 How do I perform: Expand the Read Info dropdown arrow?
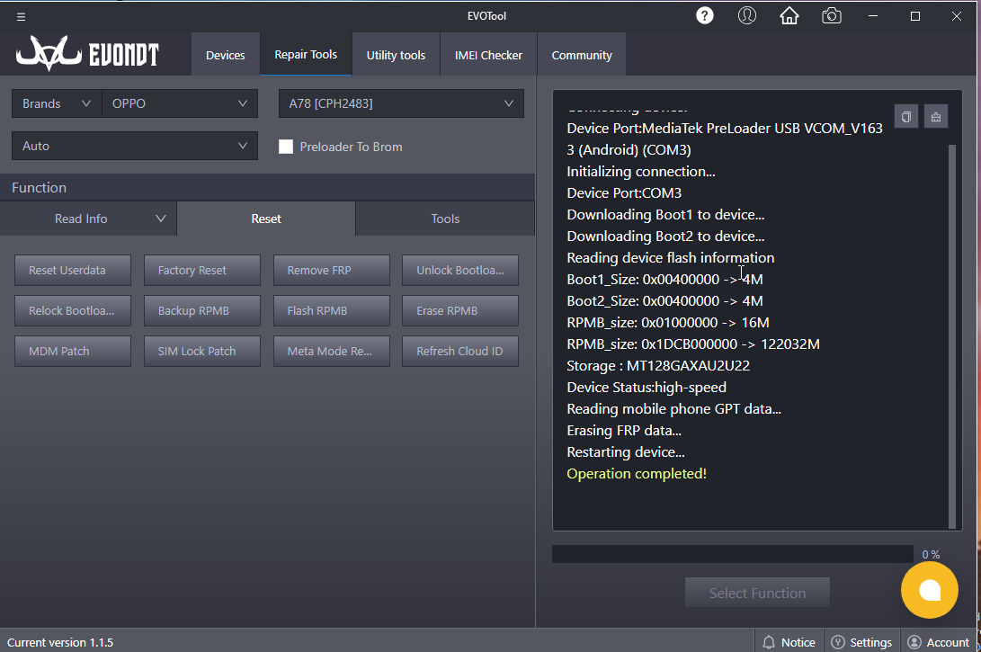(161, 219)
